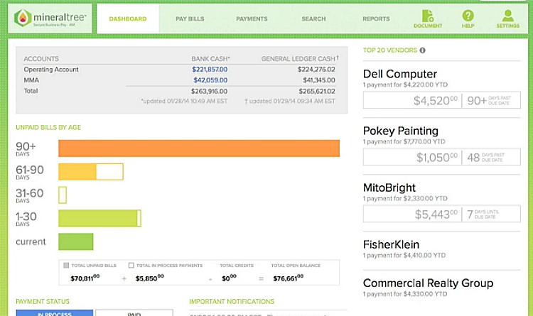This screenshot has height=316, width=533.
Task: Click Pokey Painting $1,050 balance box
Action: (x=441, y=157)
